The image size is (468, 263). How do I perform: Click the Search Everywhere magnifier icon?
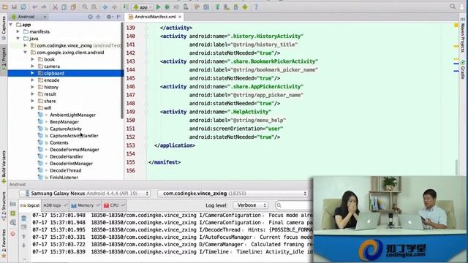pyautogui.click(x=453, y=7)
